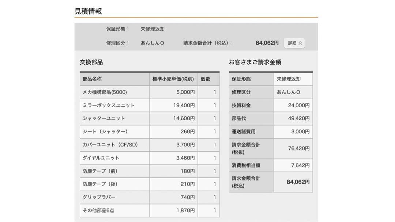This screenshot has width=395, height=222.
Task: Click the 技術料金 label in billing table
Action: tap(241, 105)
